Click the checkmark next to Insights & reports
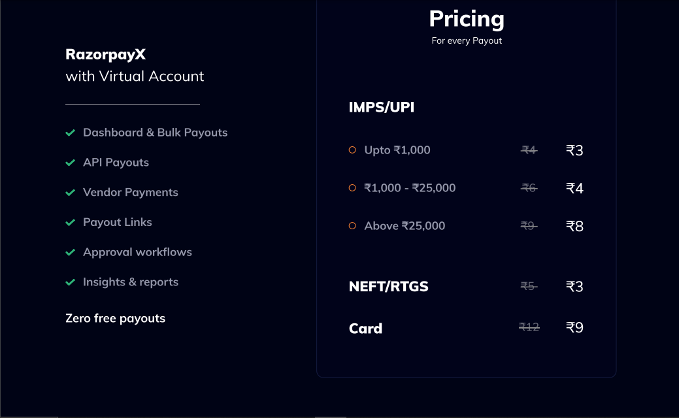The height and width of the screenshot is (418, 679). [70, 282]
